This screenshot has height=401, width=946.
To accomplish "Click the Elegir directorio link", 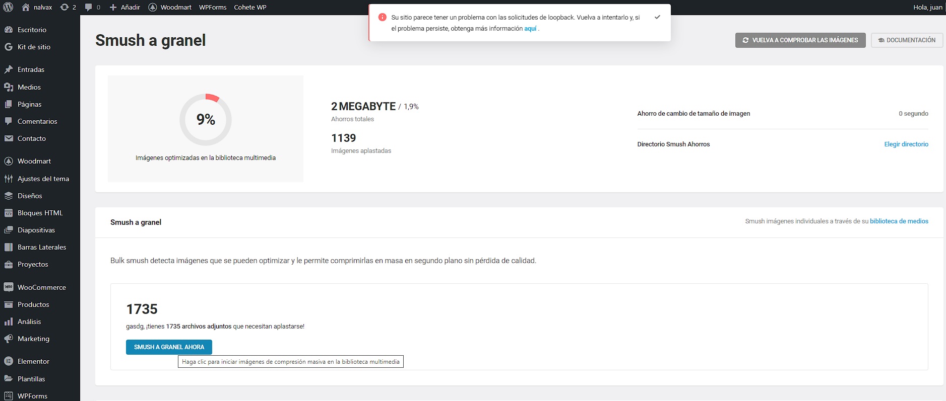I will point(906,144).
